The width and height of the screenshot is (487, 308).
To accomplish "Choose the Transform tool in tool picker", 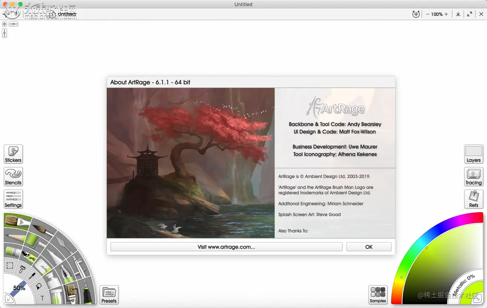I will 23,269.
